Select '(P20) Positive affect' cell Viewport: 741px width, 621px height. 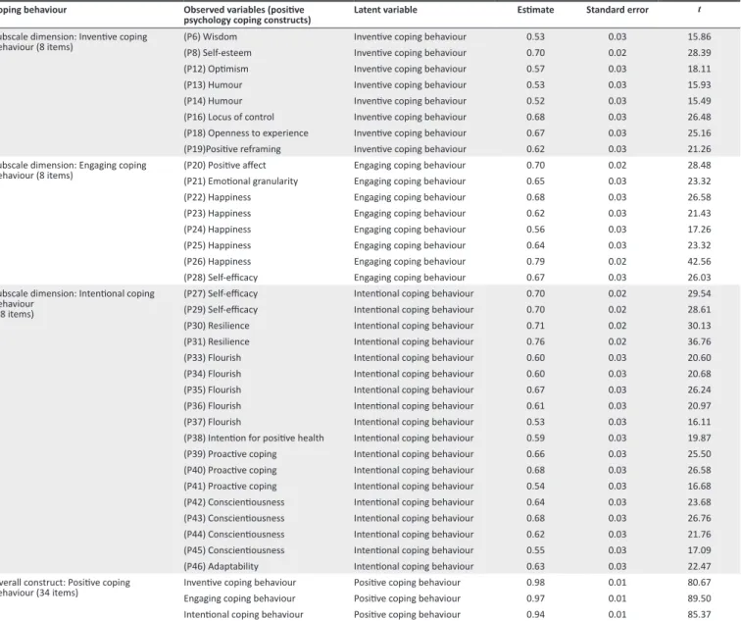[x=224, y=165]
